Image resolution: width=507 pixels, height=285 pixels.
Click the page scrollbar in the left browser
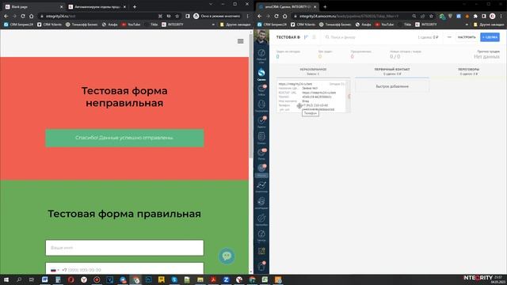251,97
